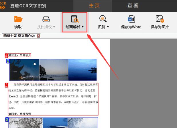
Task: Click the 保存为图片 label
Action: pos(160,27)
